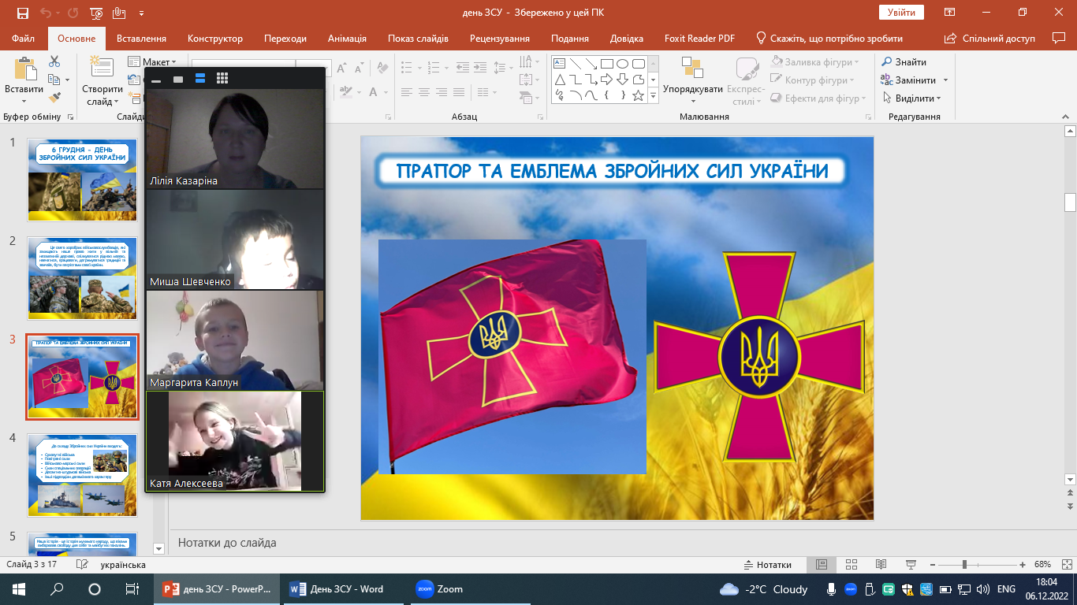Align paragraph text to center

click(424, 92)
